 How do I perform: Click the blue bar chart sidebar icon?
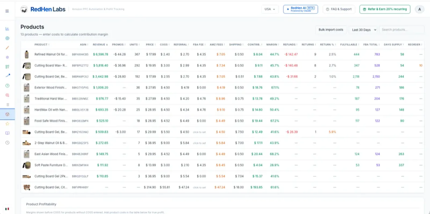(7, 29)
